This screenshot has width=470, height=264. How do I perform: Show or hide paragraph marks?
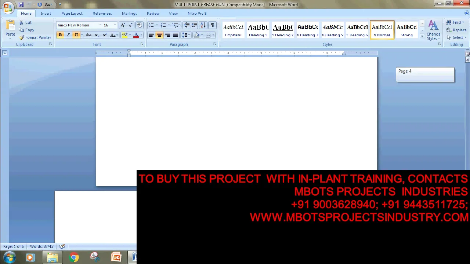tap(212, 25)
